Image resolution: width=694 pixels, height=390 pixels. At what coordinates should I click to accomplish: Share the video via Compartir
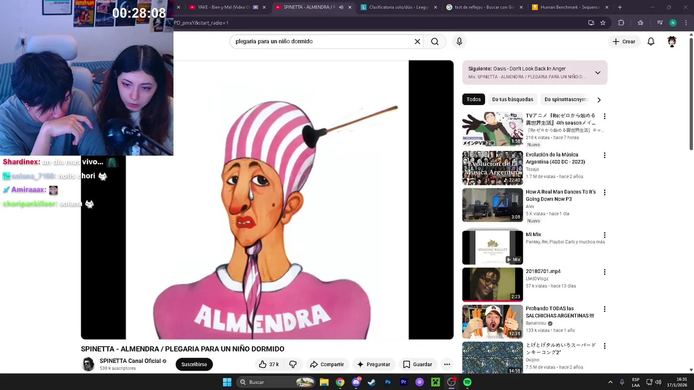click(327, 365)
